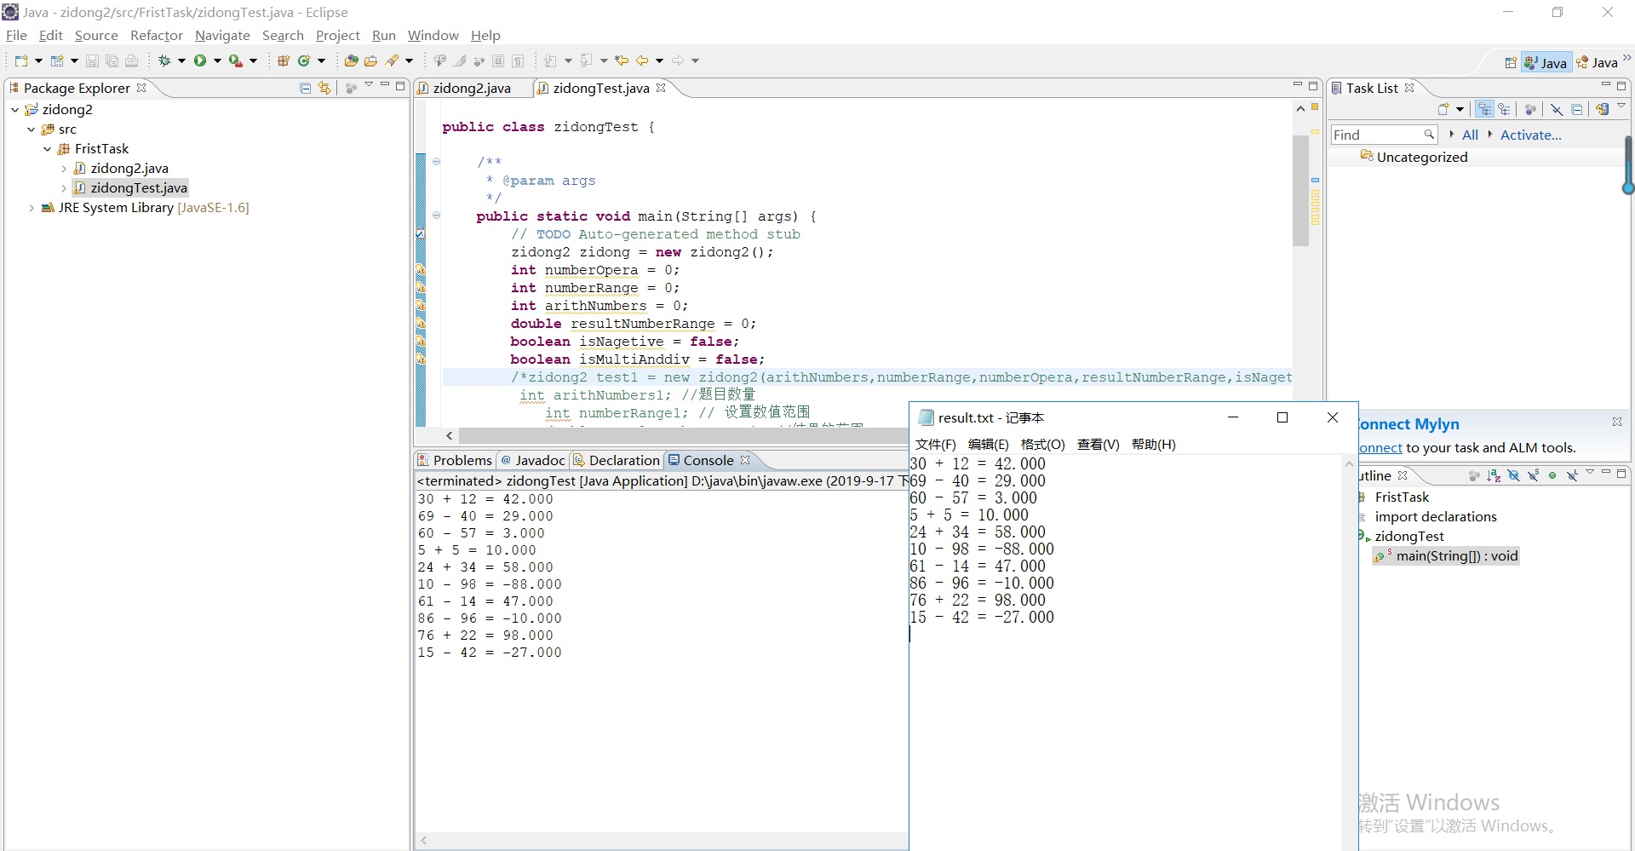This screenshot has height=851, width=1635.
Task: Click the green Run button in toolbar
Action: pyautogui.click(x=200, y=60)
